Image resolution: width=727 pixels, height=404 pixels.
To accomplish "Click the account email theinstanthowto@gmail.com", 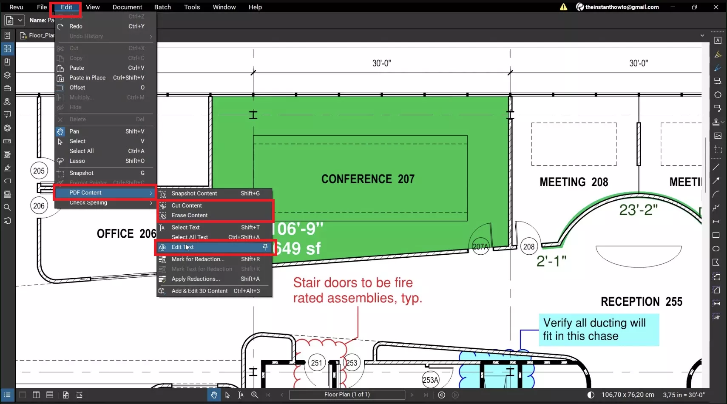I will coord(622,7).
